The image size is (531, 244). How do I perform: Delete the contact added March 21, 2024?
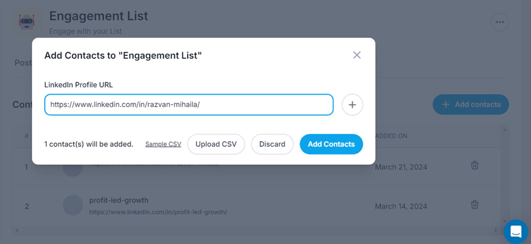474,165
